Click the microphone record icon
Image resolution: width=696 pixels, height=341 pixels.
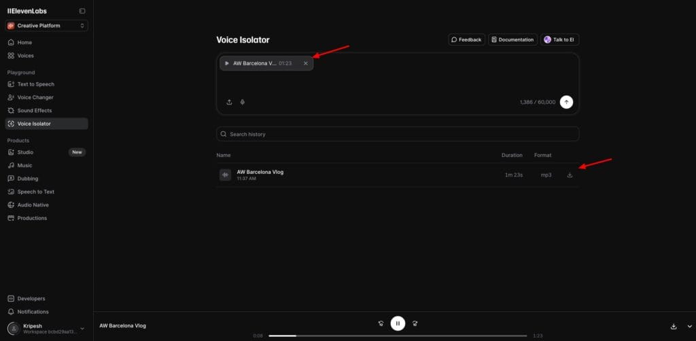pyautogui.click(x=243, y=102)
